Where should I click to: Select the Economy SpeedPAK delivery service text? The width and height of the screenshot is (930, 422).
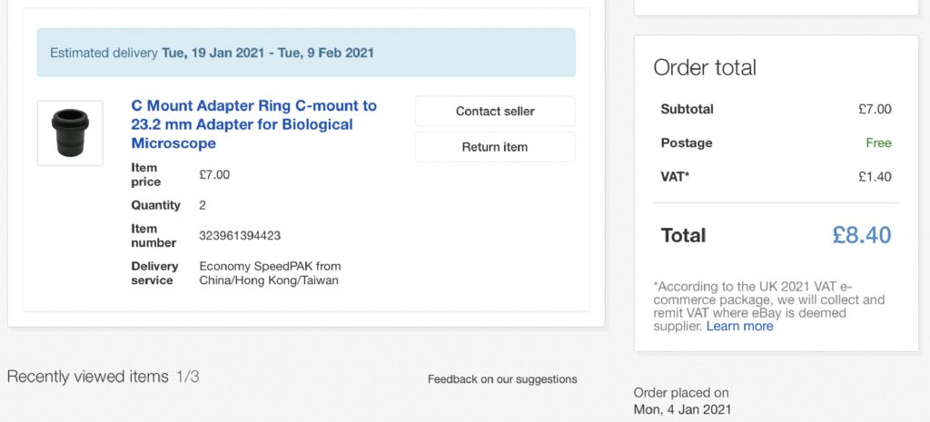270,273
